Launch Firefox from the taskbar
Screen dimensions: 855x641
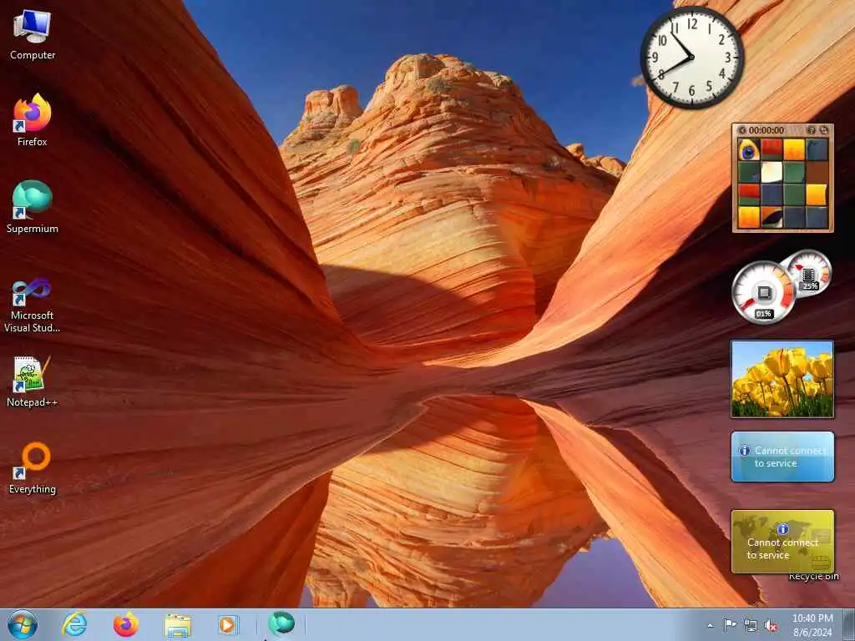(x=126, y=624)
